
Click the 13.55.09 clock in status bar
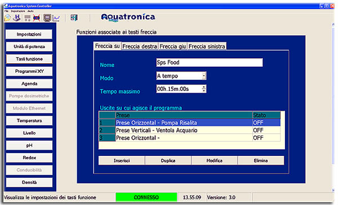coord(192,197)
